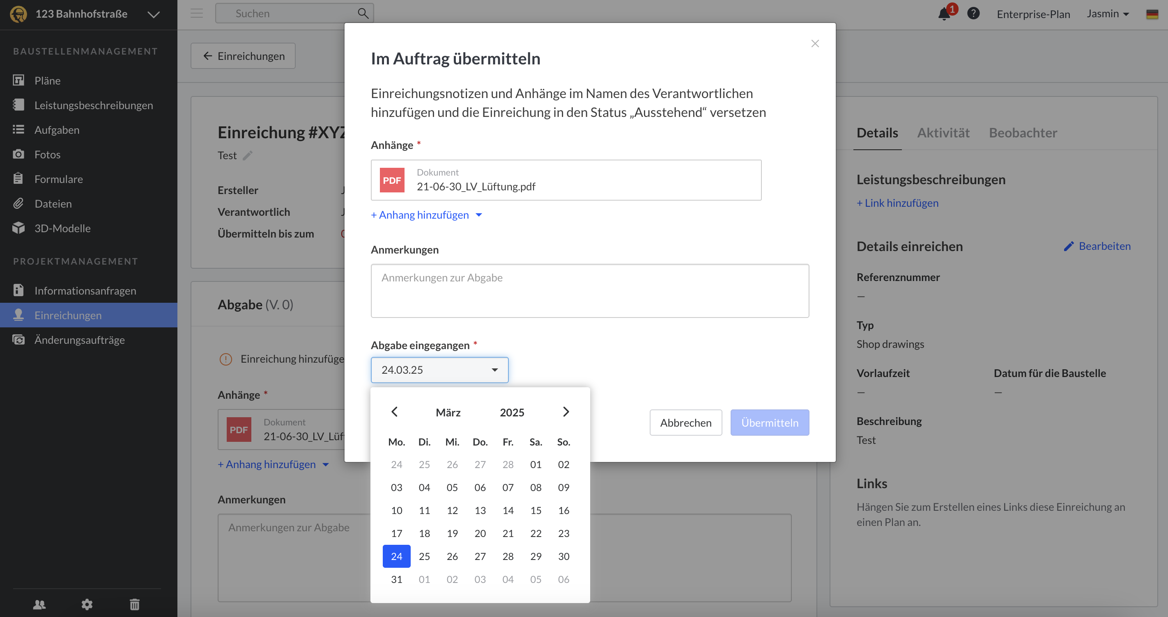Switch to the Beobachter tab

click(x=1023, y=133)
